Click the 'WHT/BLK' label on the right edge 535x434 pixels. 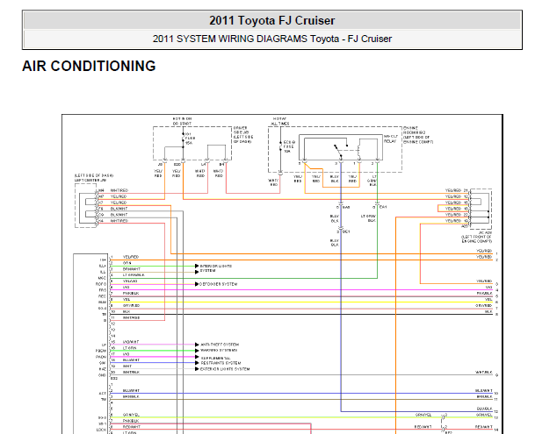pos(484,373)
